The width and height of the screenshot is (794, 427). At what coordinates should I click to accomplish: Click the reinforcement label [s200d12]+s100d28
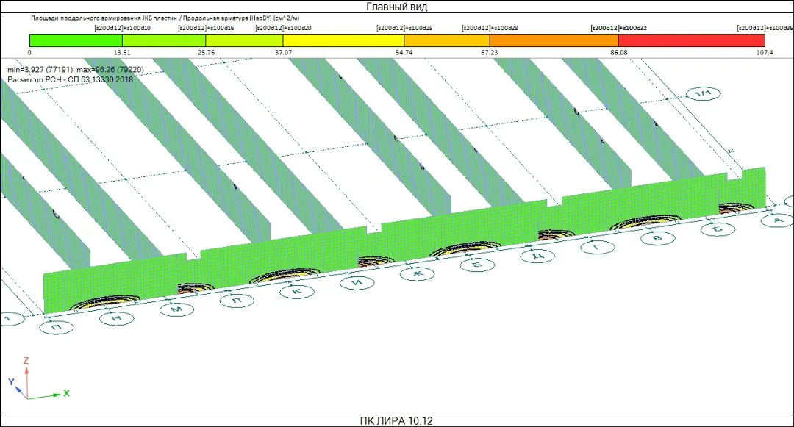click(x=490, y=29)
